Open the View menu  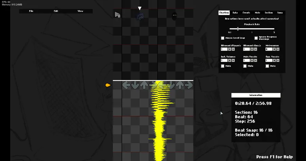[80, 11]
